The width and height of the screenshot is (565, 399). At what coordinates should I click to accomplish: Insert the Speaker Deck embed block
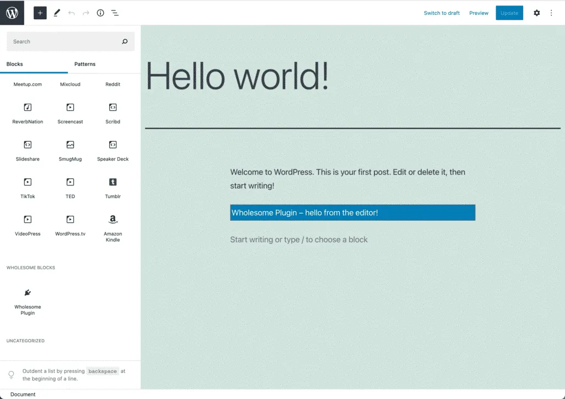pos(113,151)
